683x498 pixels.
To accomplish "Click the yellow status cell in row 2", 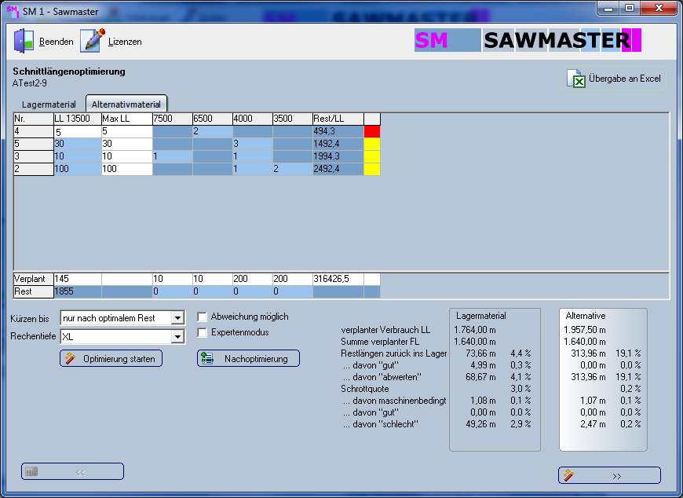I will pyautogui.click(x=372, y=170).
